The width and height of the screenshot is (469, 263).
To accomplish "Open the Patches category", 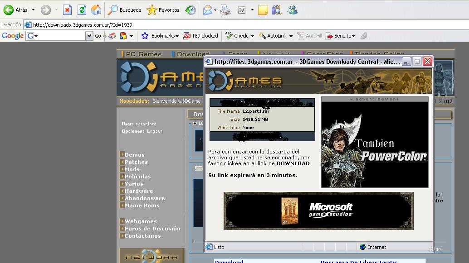I will coord(136,162).
